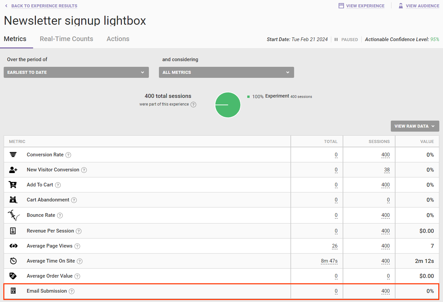
Task: Click the PAUSED status label
Action: [x=350, y=39]
